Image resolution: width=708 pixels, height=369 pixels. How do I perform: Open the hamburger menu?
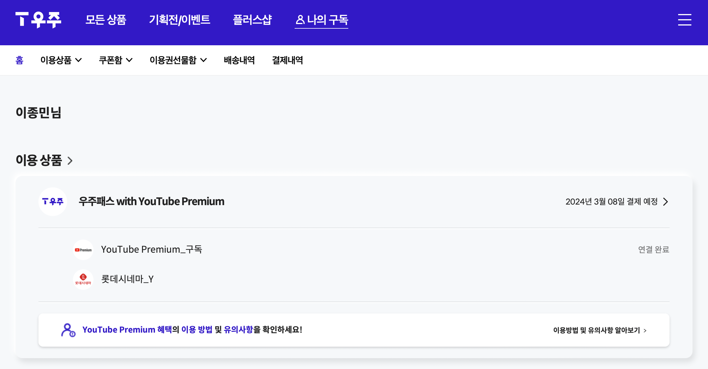coord(685,20)
